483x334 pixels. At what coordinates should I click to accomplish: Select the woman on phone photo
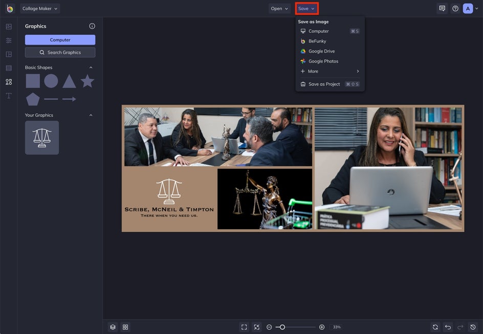click(x=388, y=168)
